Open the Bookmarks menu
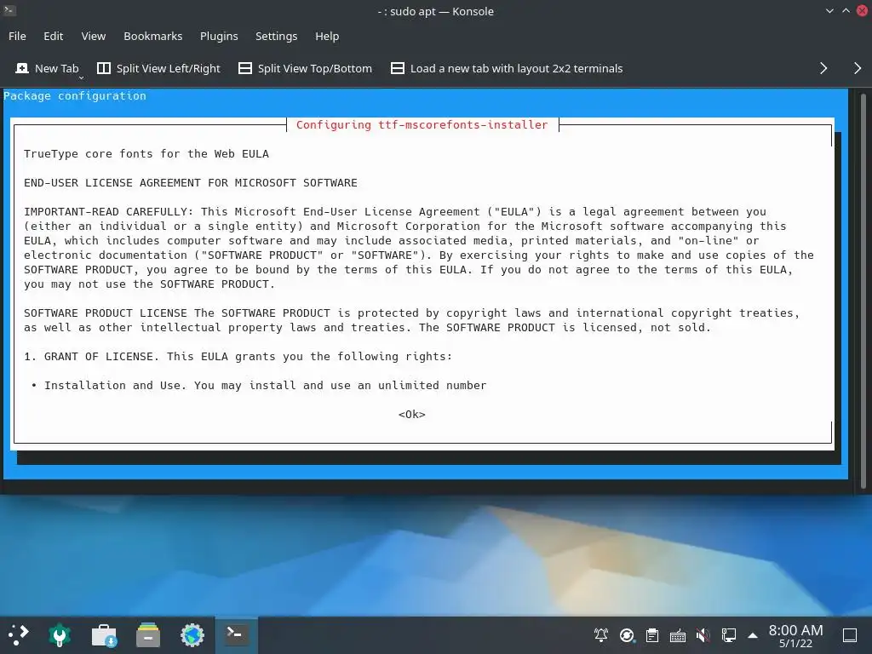 (x=153, y=36)
